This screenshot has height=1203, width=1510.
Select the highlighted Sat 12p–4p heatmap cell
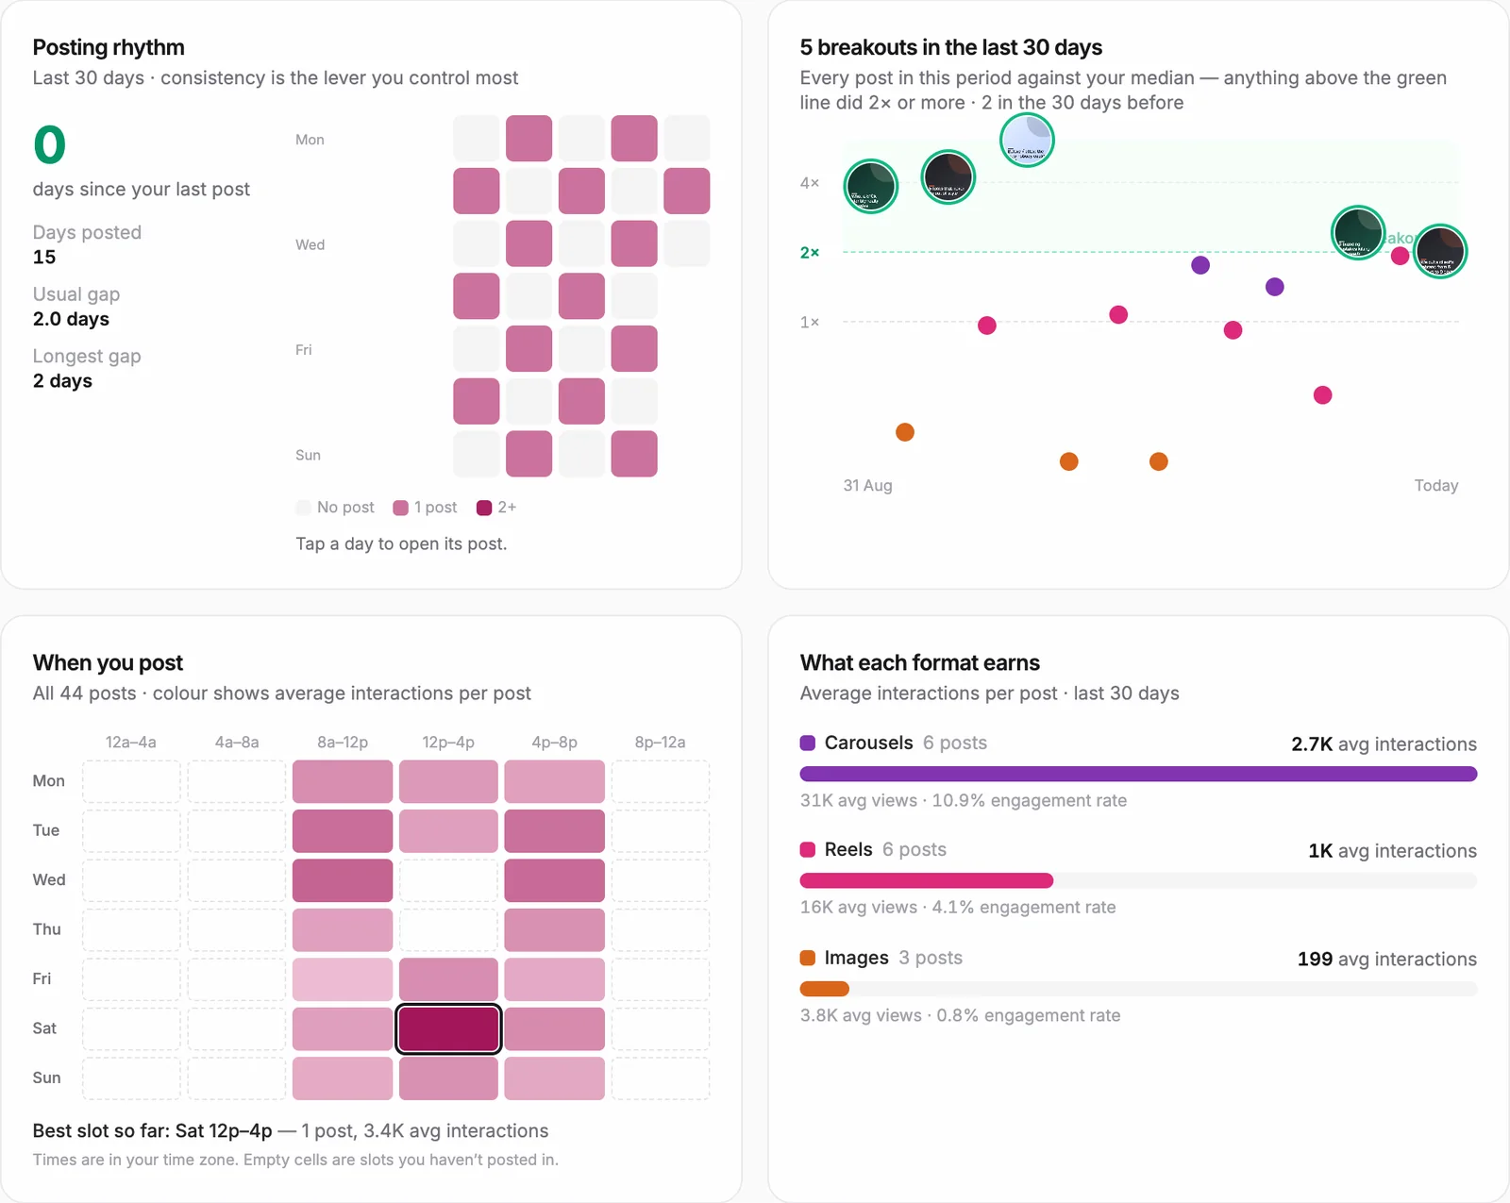coord(448,1028)
